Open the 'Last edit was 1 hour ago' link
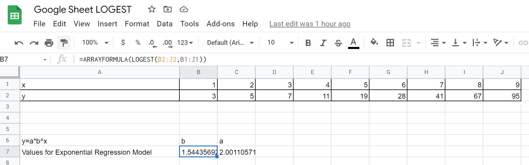Image resolution: width=529 pixels, height=165 pixels. click(x=310, y=24)
